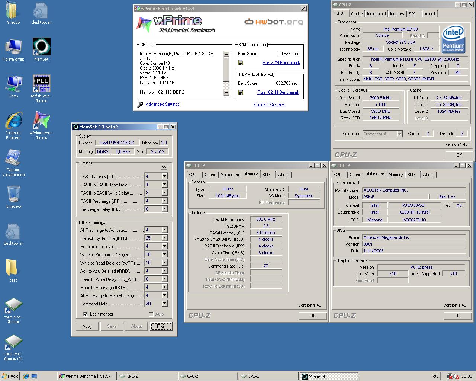The width and height of the screenshot is (476, 381).
Task: Switch to SPD tab in top CPU-Z window
Action: (412, 14)
